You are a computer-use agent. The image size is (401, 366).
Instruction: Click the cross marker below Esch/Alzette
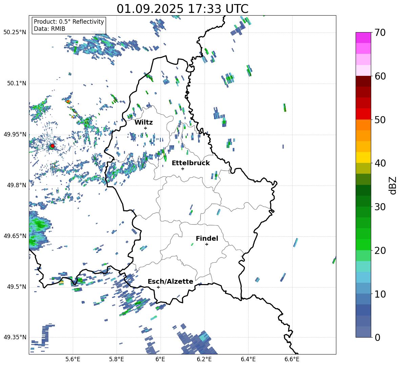click(158, 287)
